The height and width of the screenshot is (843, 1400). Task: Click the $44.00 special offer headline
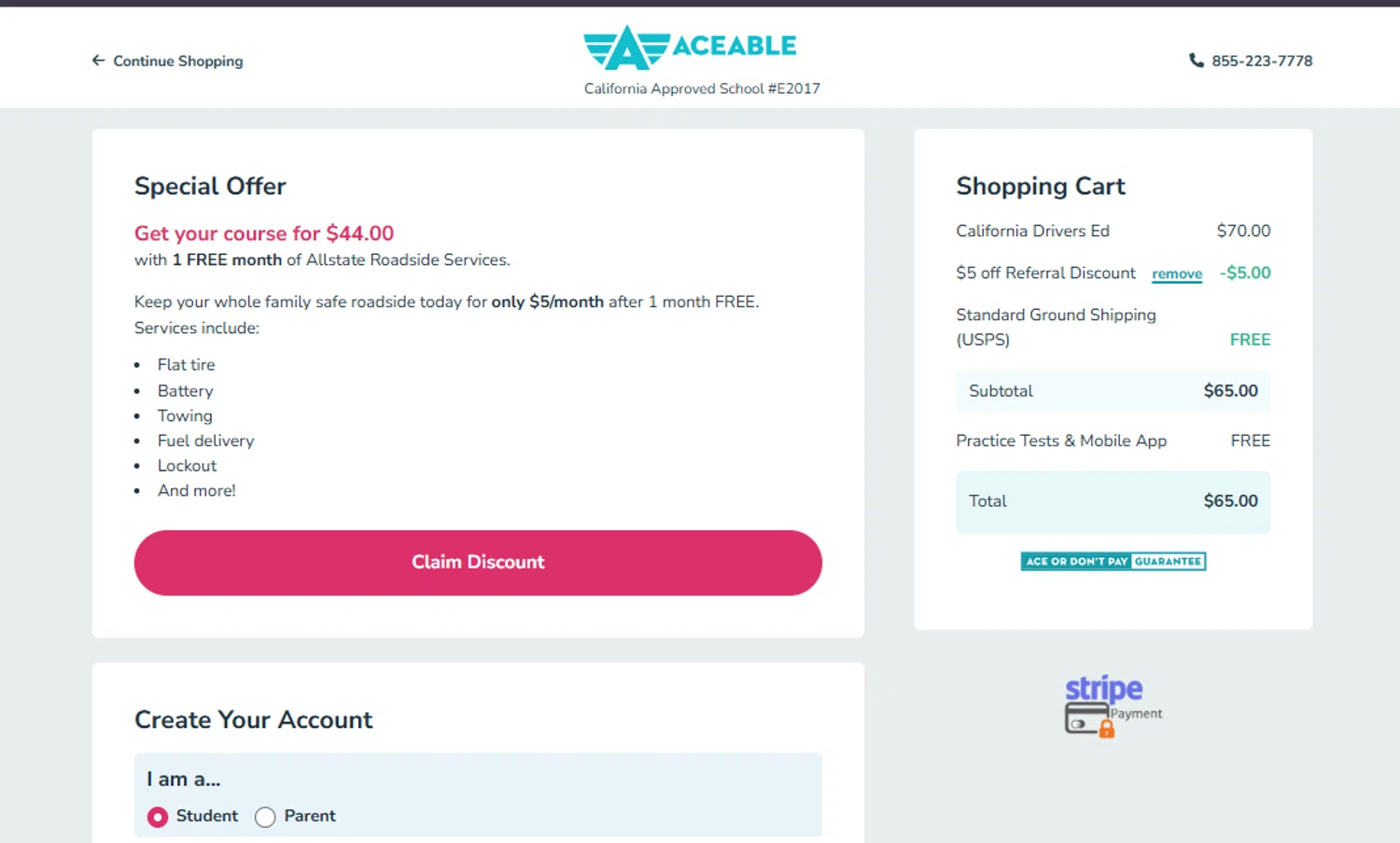(x=264, y=233)
